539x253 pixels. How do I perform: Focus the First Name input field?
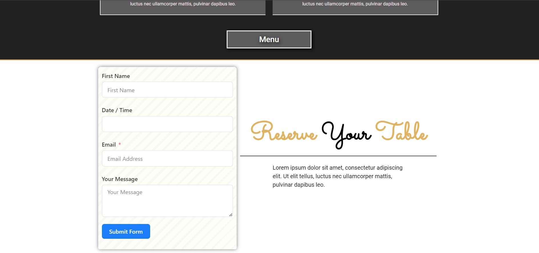tap(167, 90)
